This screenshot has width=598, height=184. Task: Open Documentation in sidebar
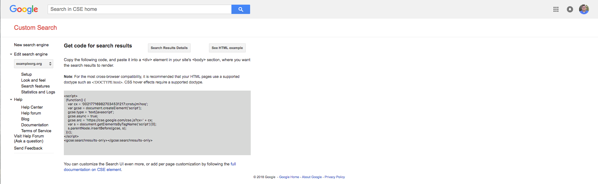(35, 125)
